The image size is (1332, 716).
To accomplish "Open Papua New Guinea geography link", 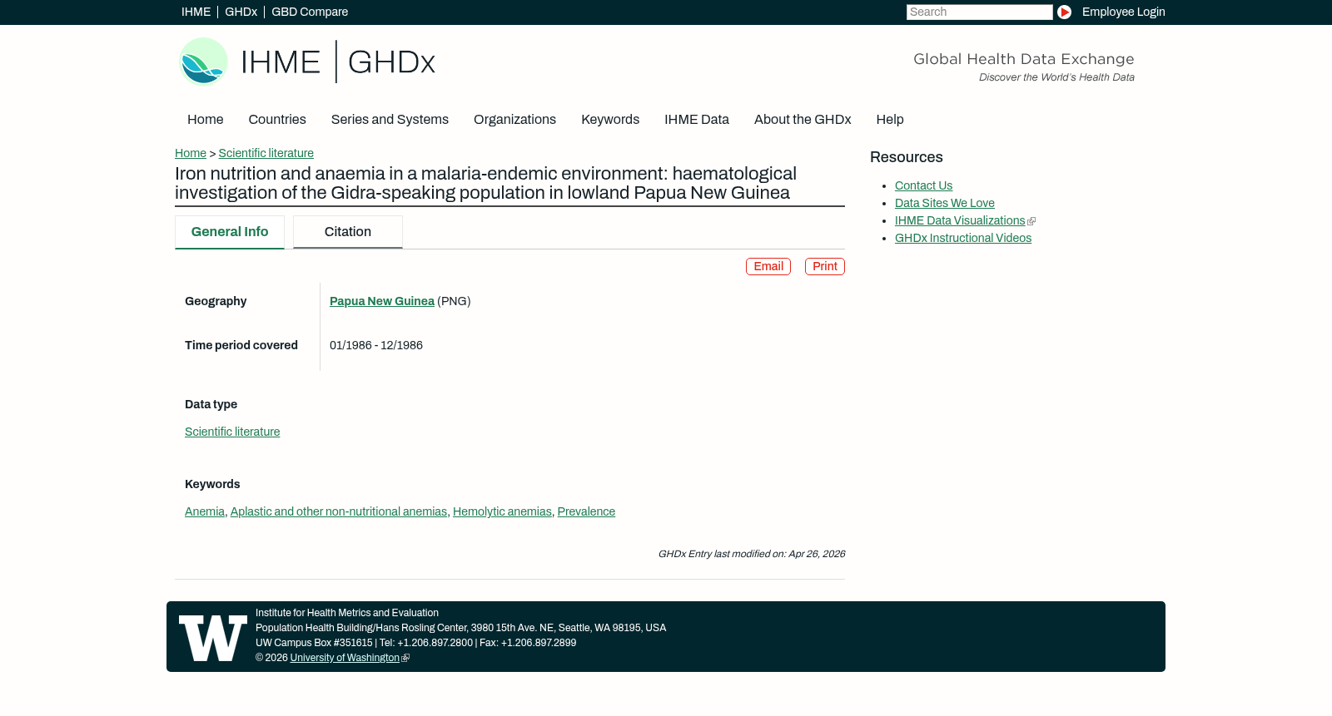I will [382, 301].
